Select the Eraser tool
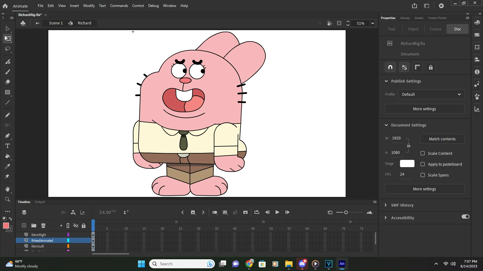483x271 pixels. click(x=8, y=82)
